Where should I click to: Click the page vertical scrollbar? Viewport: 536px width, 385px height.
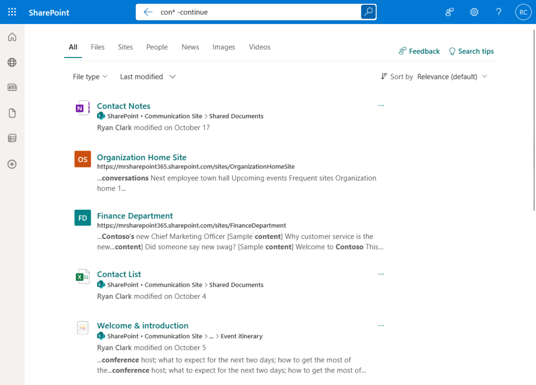pyautogui.click(x=534, y=120)
